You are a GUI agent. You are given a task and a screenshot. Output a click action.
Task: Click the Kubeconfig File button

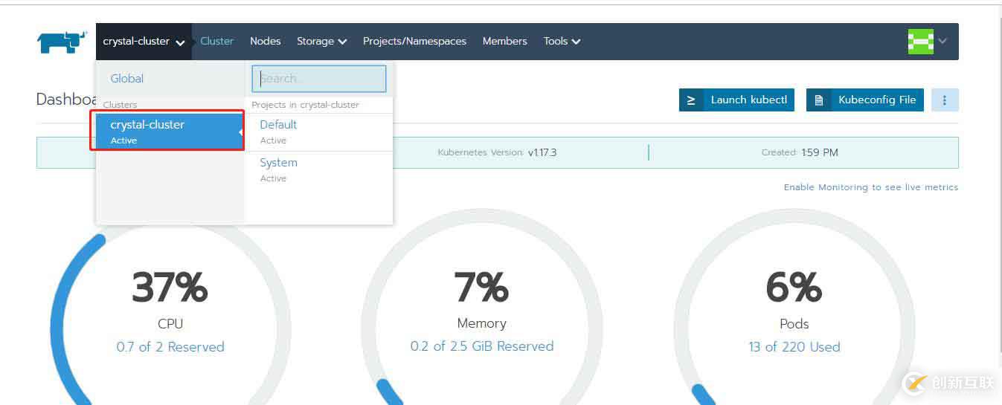pyautogui.click(x=865, y=100)
